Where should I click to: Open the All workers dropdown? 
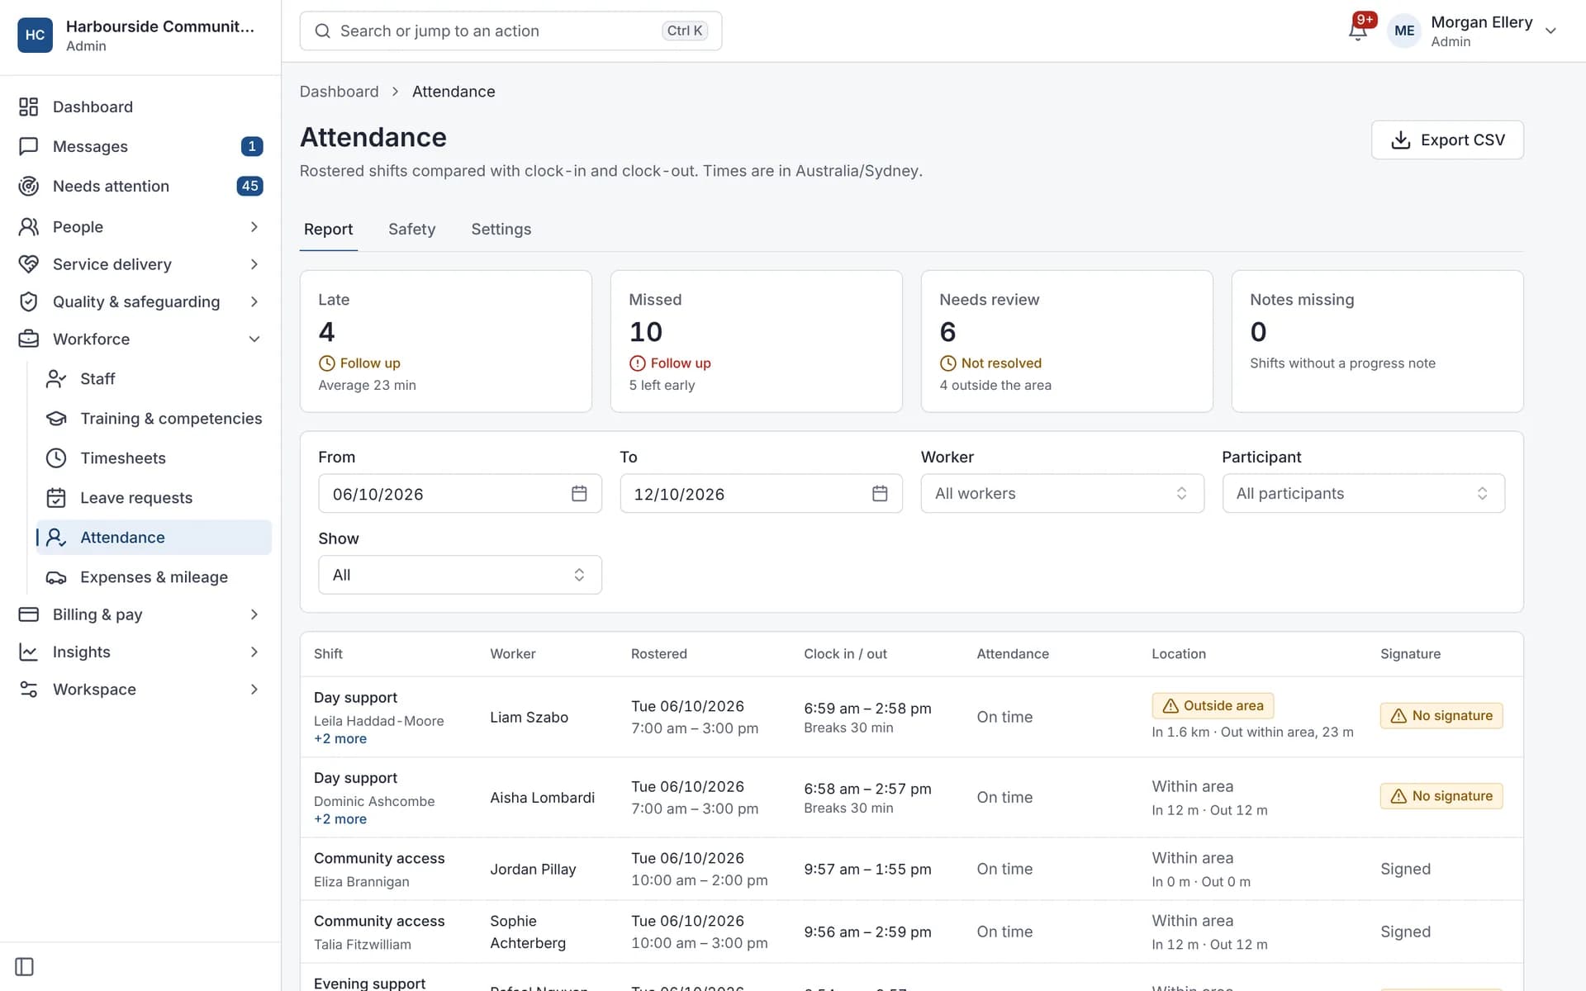(x=1062, y=493)
